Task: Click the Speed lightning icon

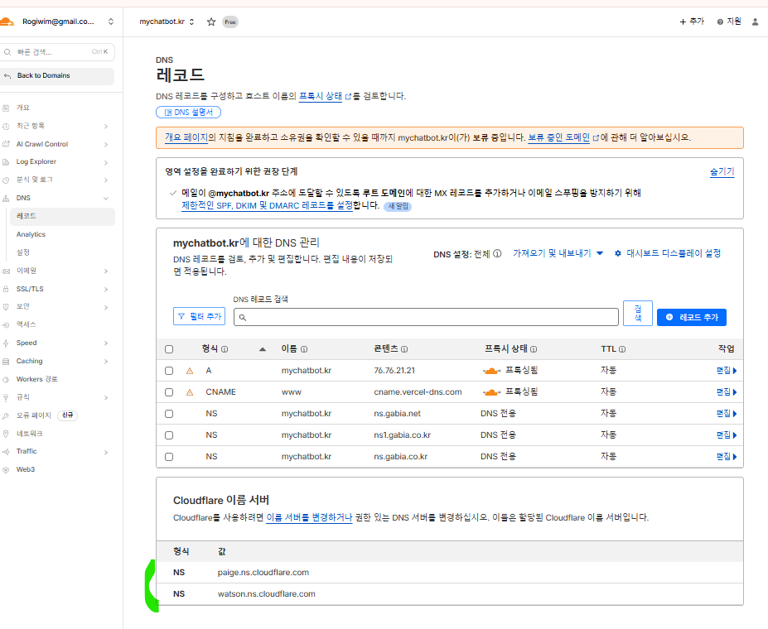Action: 6,343
